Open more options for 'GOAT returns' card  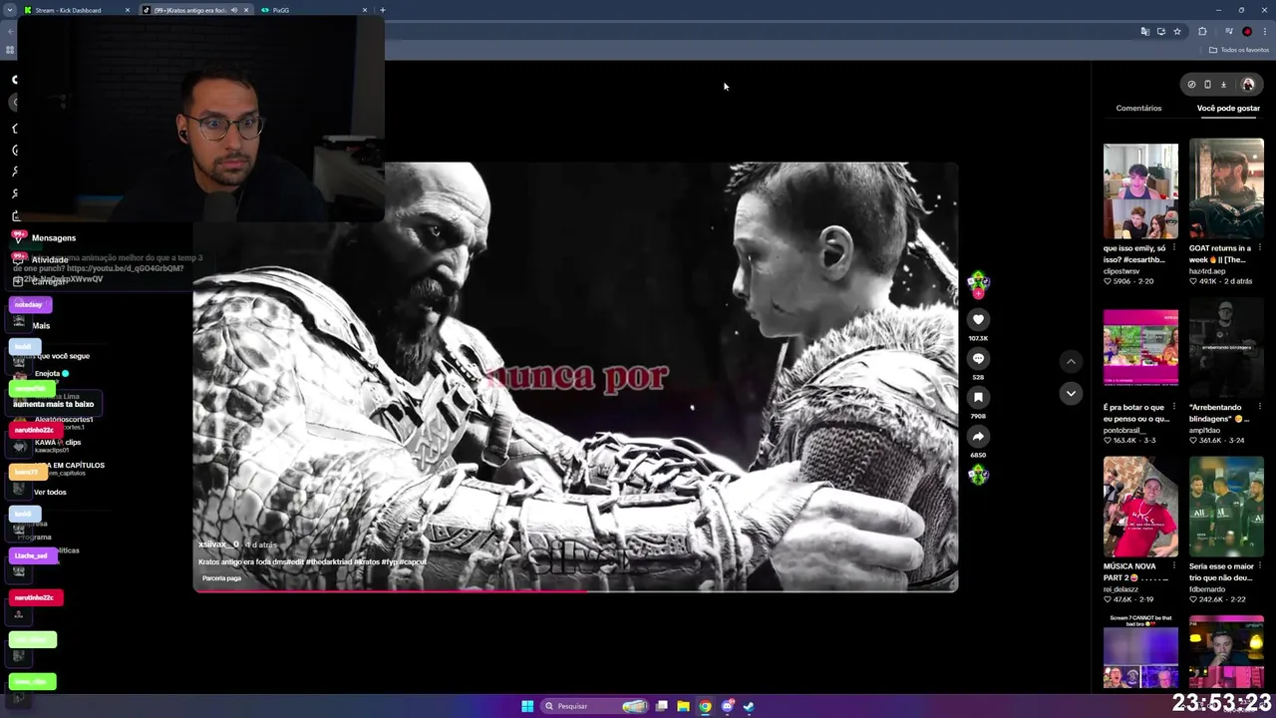(1259, 248)
